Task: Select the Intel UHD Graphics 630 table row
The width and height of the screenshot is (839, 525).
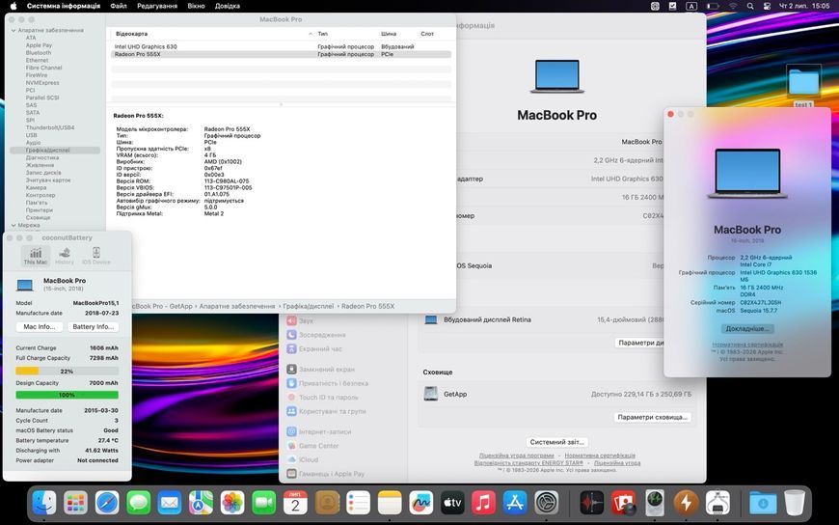Action: [x=281, y=46]
